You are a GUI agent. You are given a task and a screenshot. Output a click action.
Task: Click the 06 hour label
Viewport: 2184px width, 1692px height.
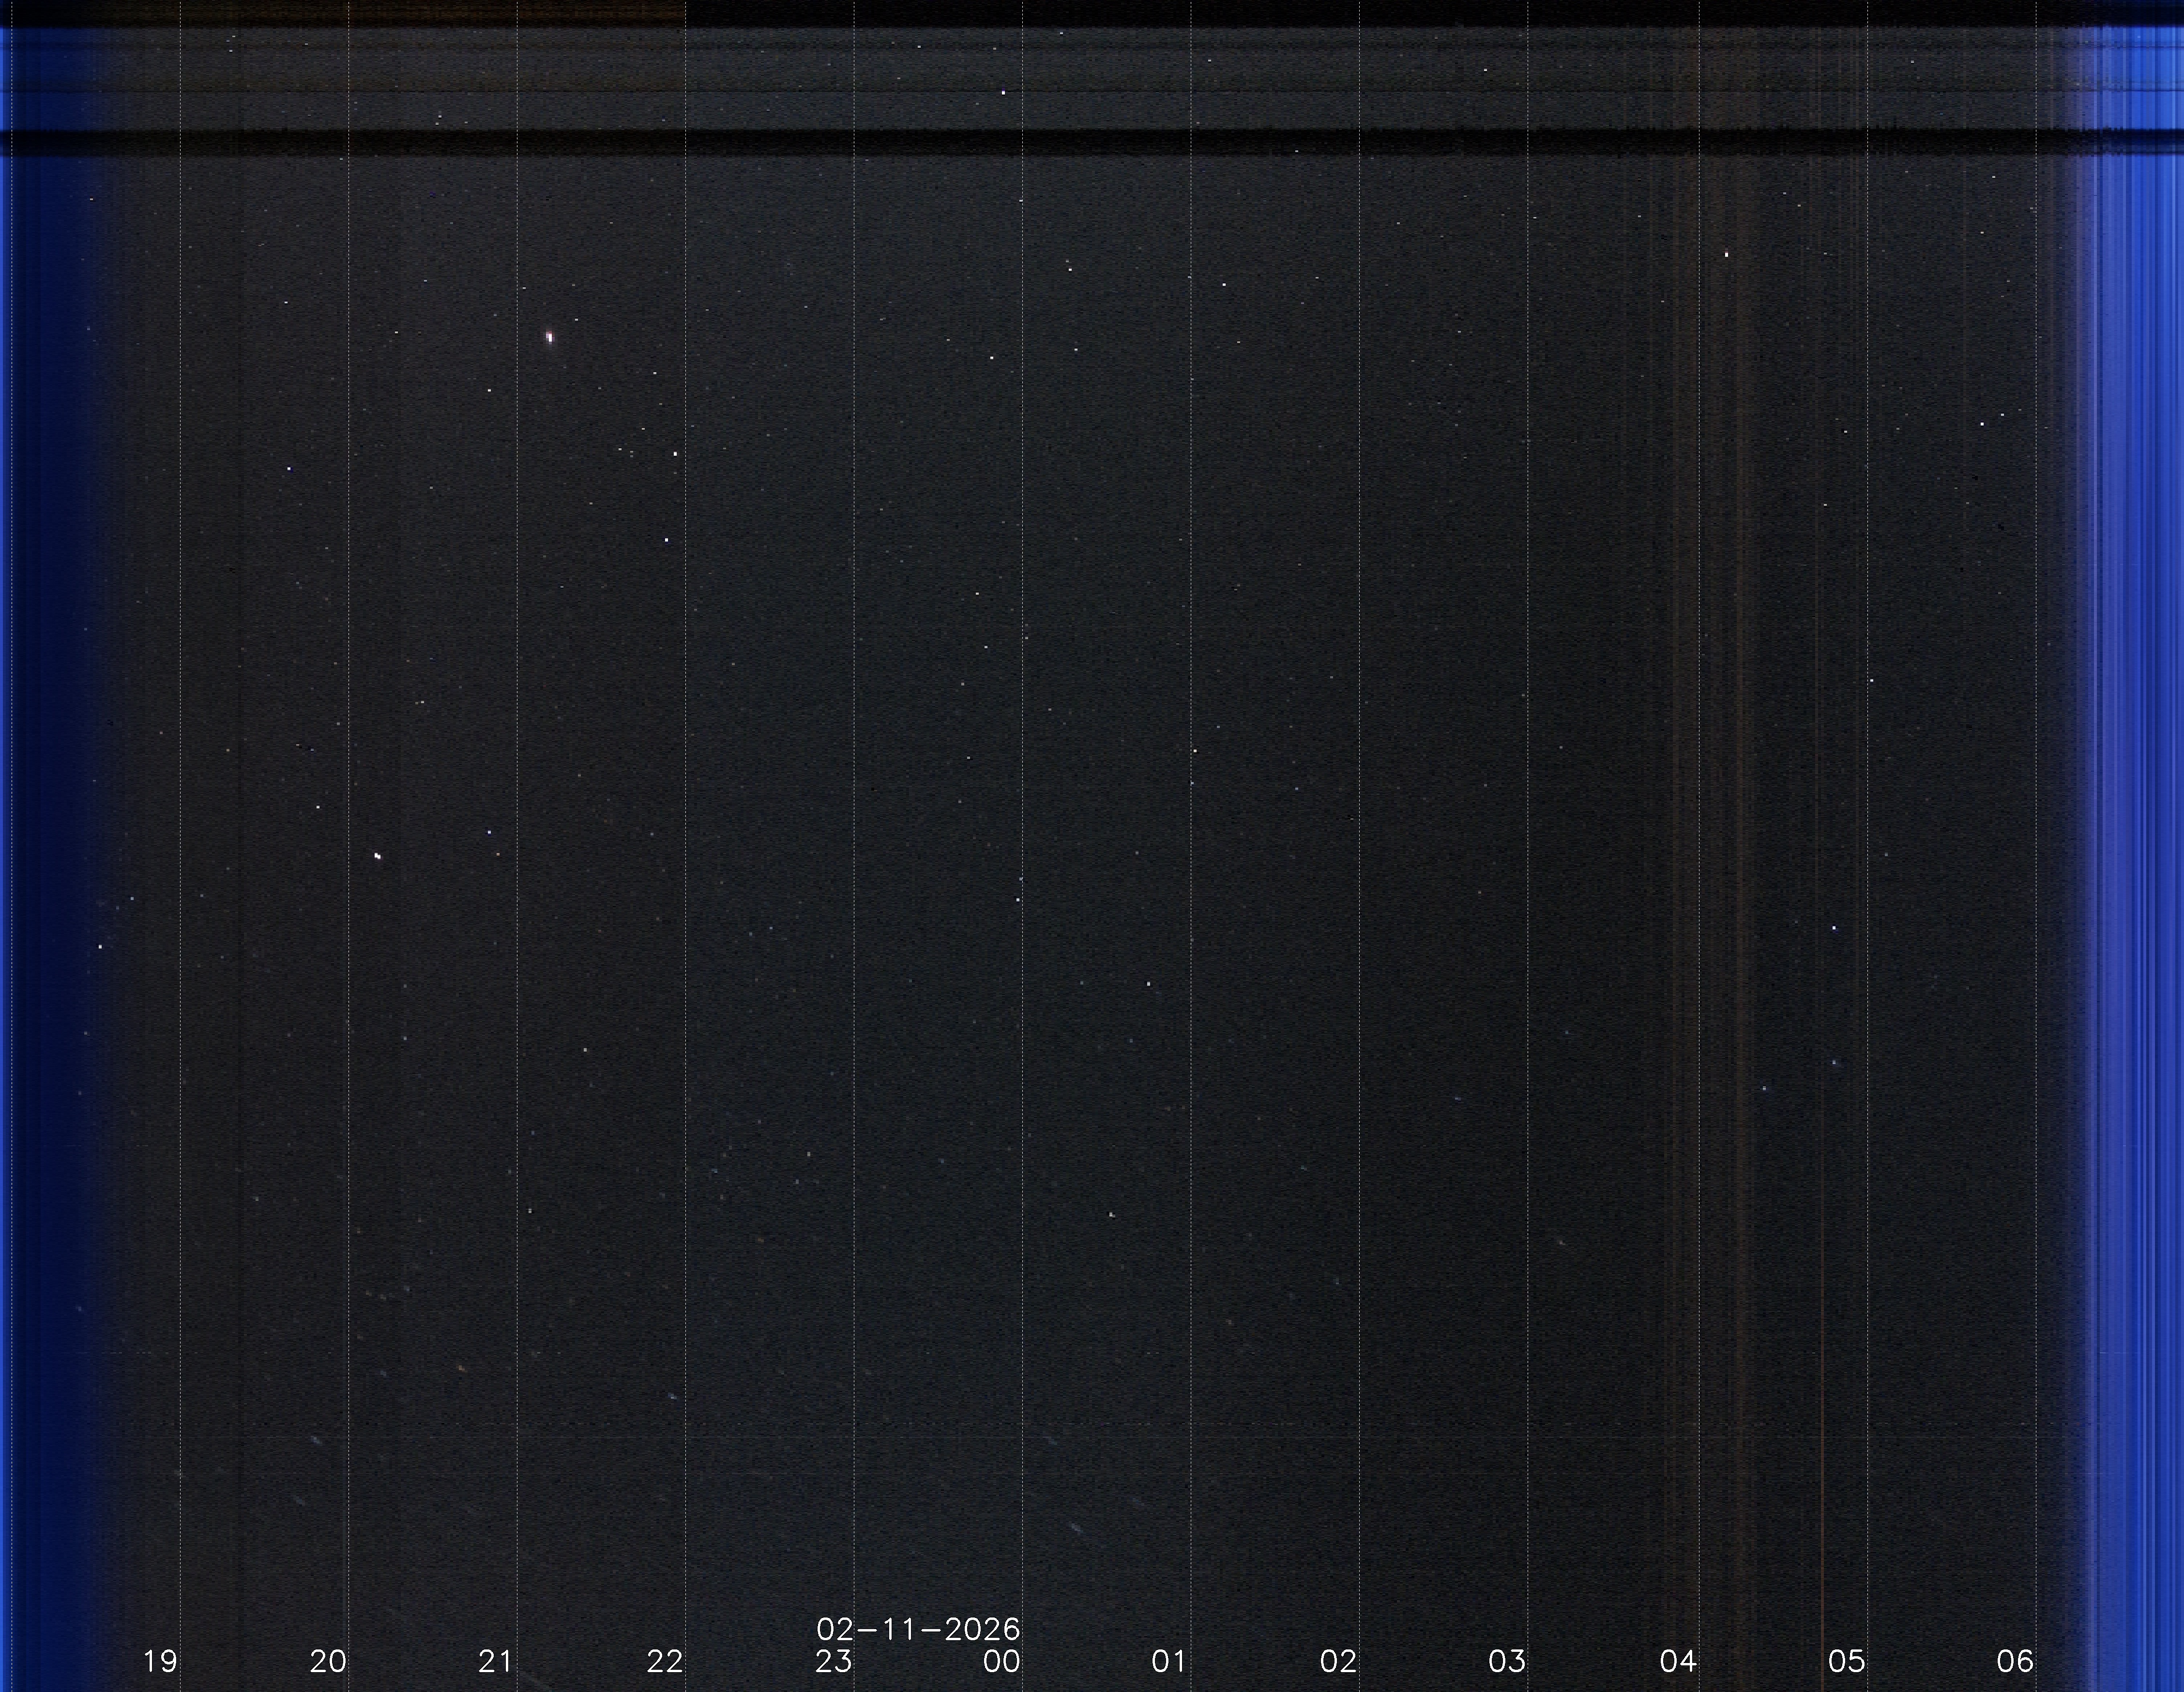point(2015,1662)
